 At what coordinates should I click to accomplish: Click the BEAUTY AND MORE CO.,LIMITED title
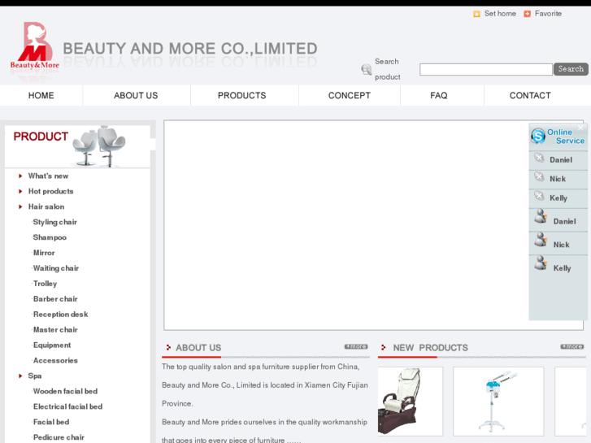[190, 49]
